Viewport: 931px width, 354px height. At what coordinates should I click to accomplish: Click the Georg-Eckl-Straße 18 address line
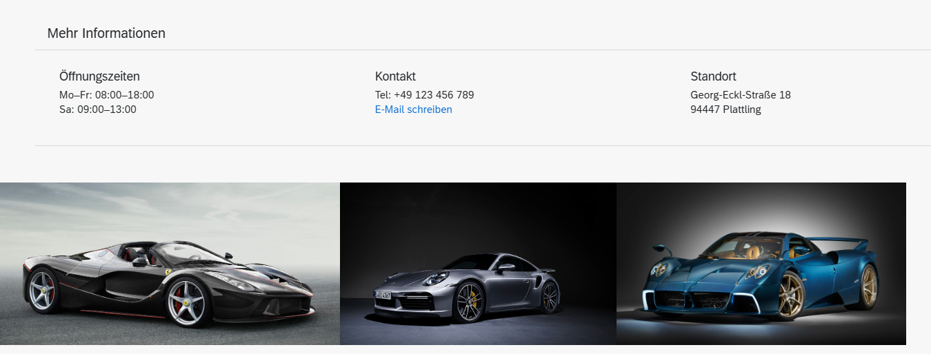click(x=741, y=95)
